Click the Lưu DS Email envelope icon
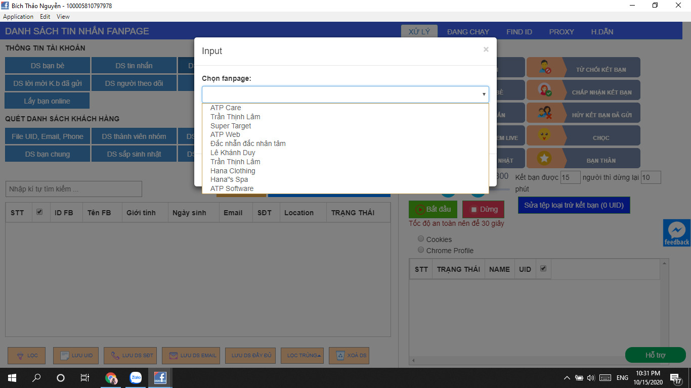Viewport: 691px width, 388px height. 174,356
